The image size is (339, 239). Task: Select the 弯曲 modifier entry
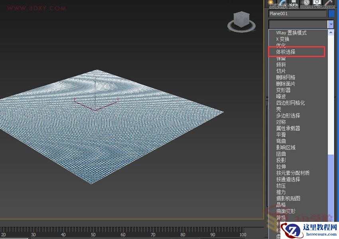(x=282, y=141)
